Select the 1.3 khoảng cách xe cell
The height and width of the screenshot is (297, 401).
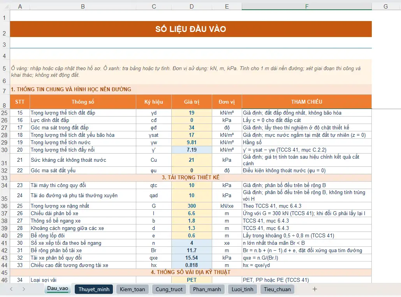pyautogui.click(x=192, y=228)
